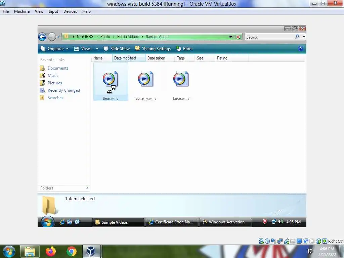Open Firefox from the host taskbar
This screenshot has height=258, width=344.
click(51, 251)
